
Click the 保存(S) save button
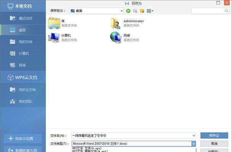214,135
